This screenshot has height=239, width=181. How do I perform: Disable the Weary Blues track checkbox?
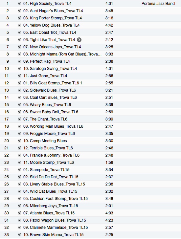[x=19, y=105]
